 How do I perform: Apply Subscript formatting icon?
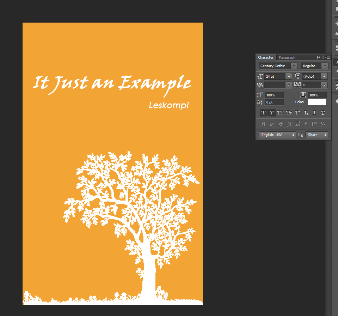point(306,113)
